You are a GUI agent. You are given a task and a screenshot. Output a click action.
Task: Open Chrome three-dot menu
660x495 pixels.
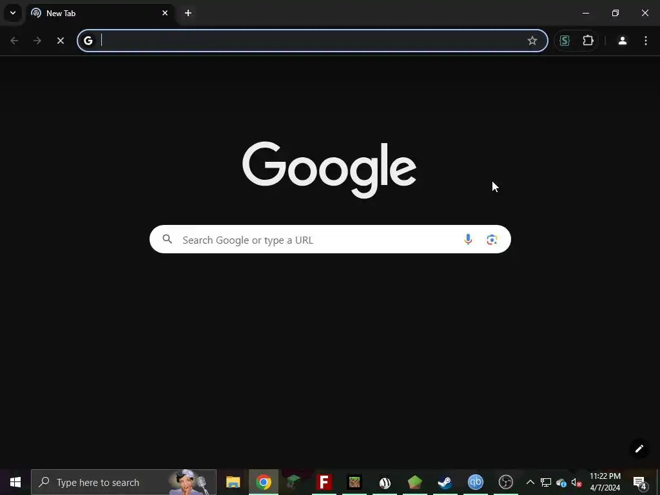tap(646, 41)
